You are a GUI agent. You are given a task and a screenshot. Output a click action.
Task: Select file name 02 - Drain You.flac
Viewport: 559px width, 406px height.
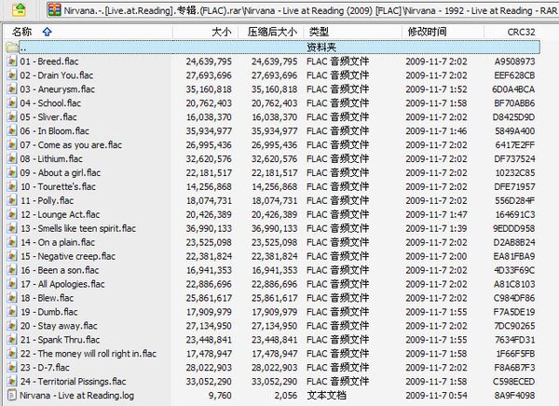pos(57,75)
